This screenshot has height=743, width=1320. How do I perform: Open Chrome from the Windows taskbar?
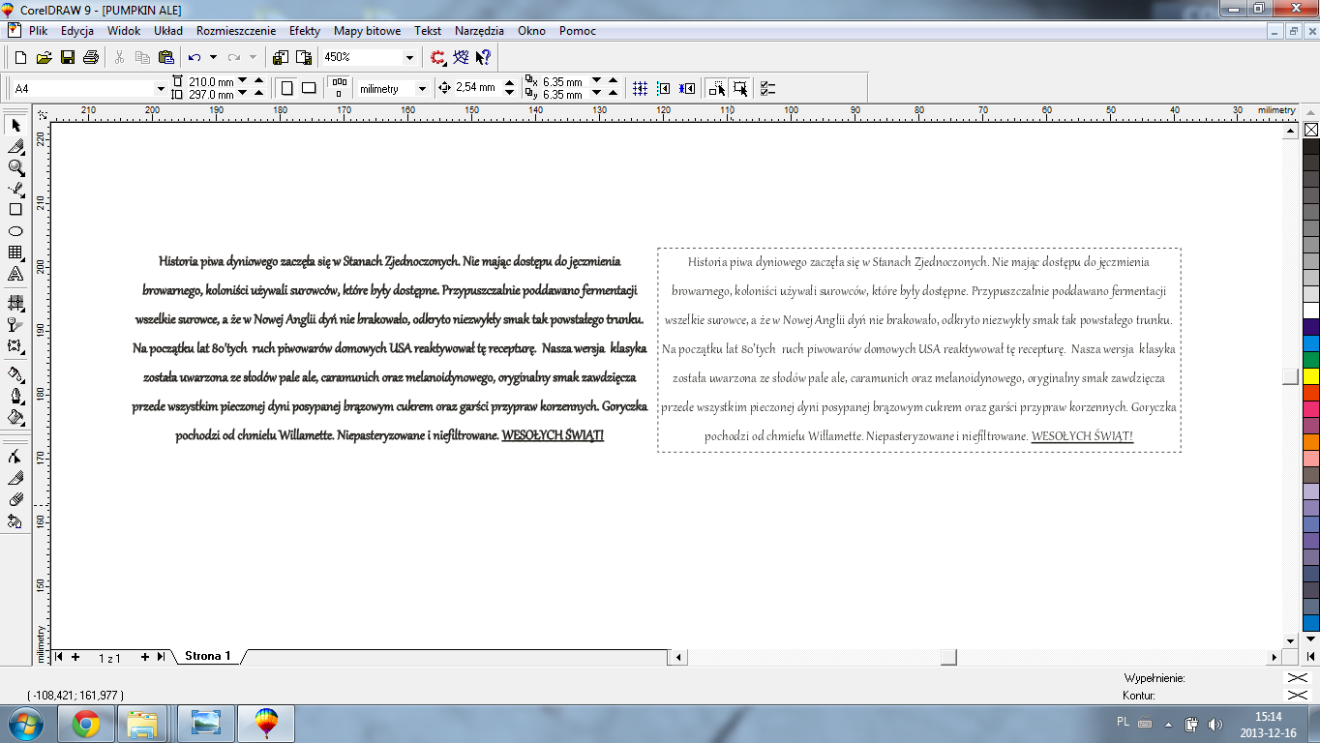86,723
